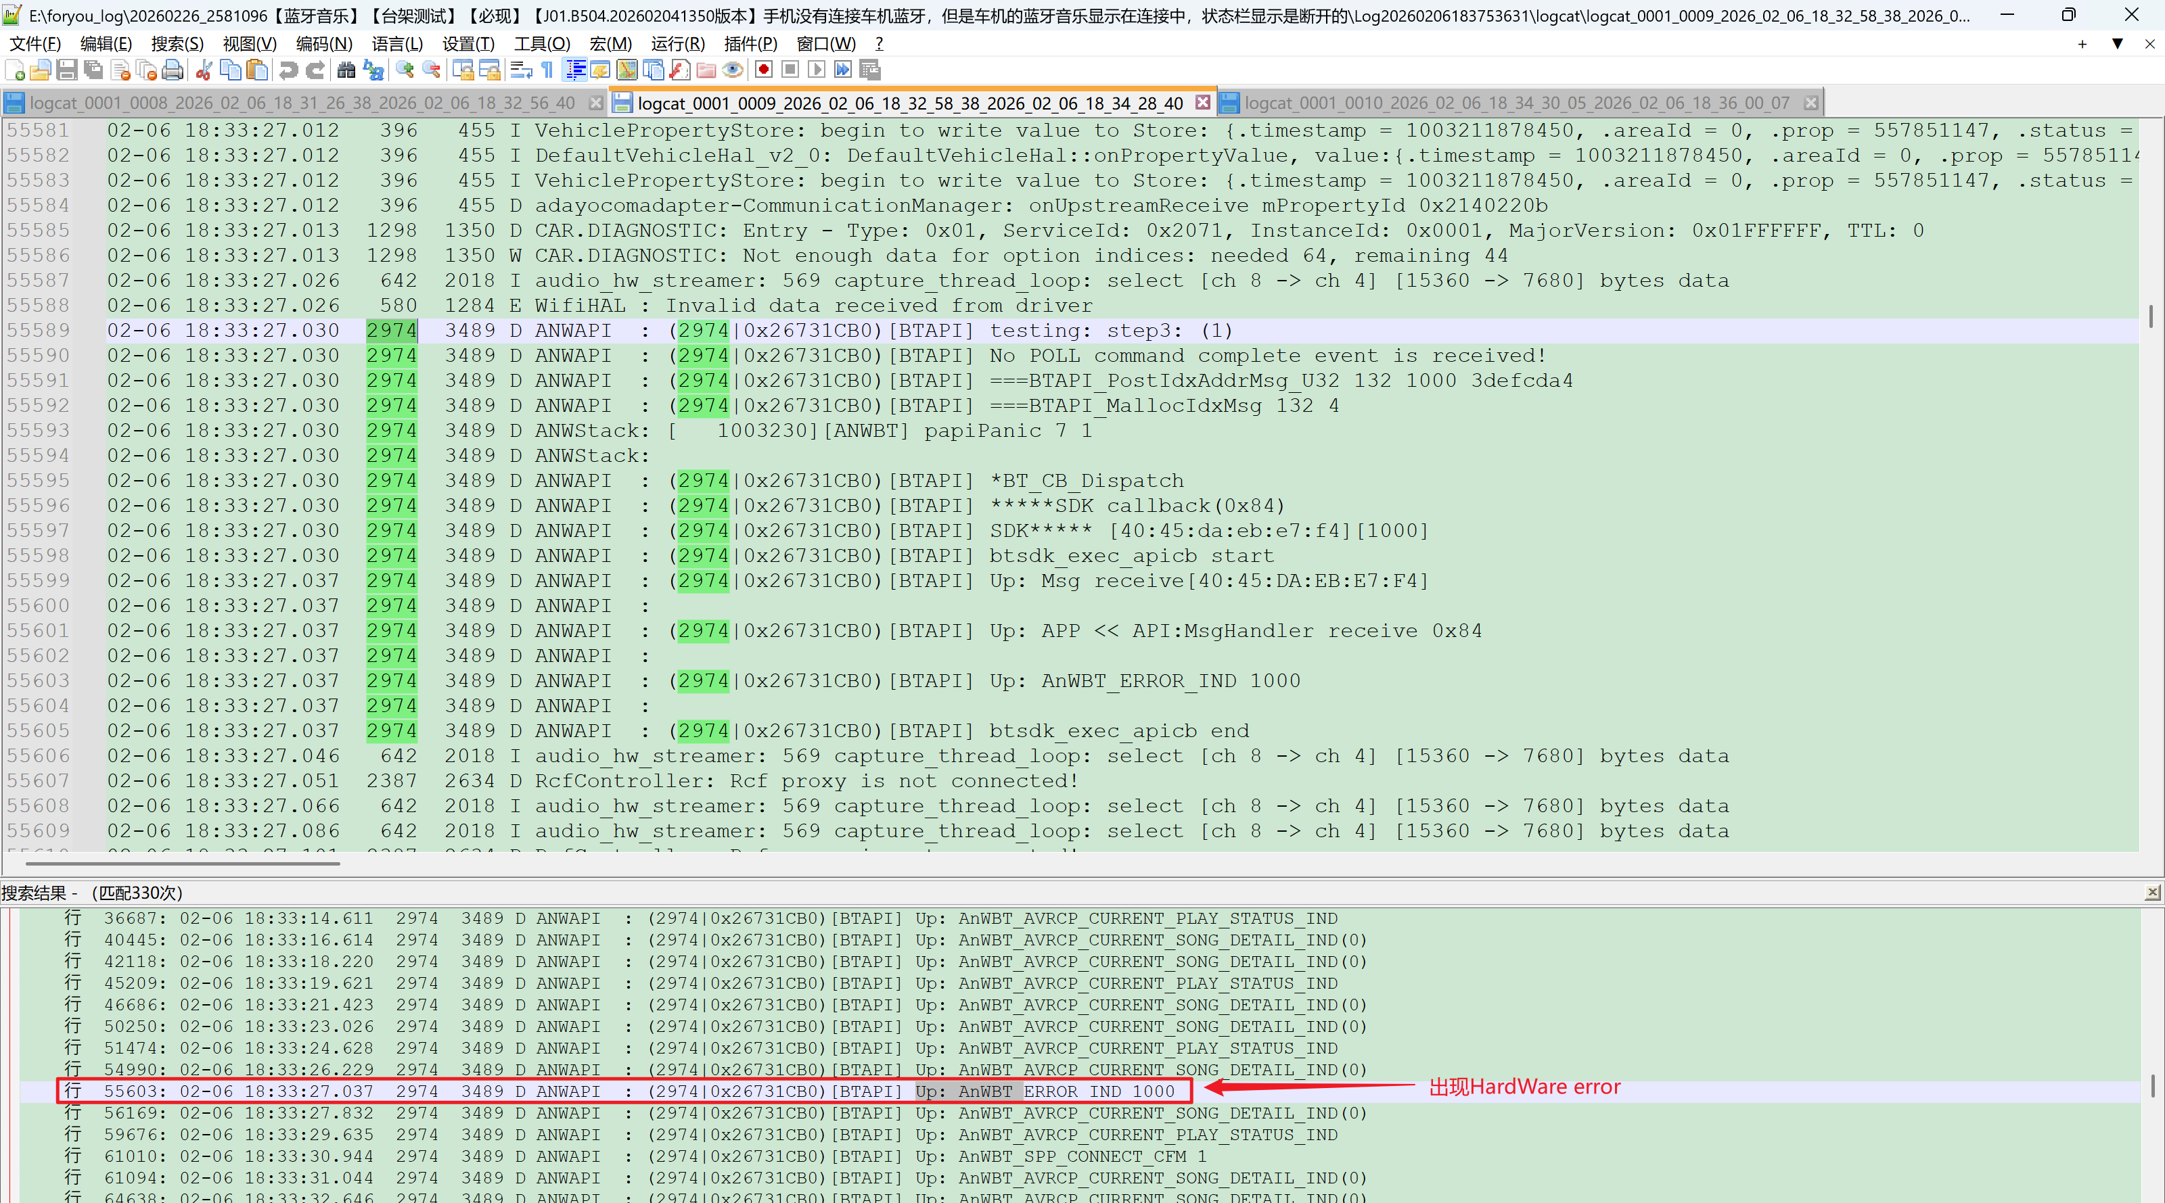Close the logcat_0001_0008 tab
This screenshot has width=2165, height=1203.
pyautogui.click(x=596, y=103)
